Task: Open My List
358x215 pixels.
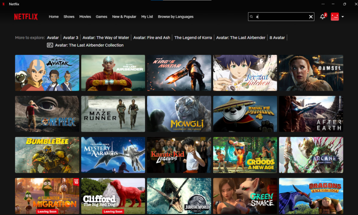Action: click(x=147, y=17)
